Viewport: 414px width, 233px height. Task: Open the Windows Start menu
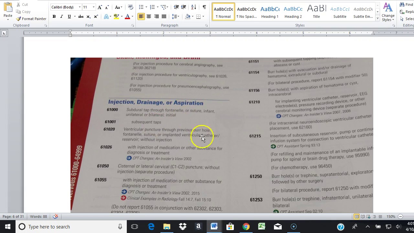point(8,227)
